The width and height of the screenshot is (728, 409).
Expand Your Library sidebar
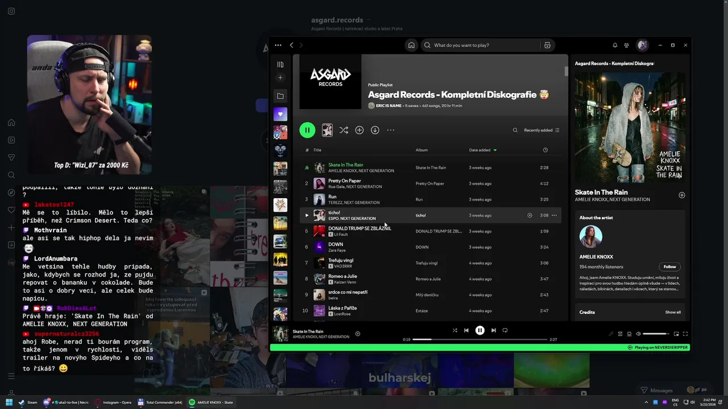[280, 65]
